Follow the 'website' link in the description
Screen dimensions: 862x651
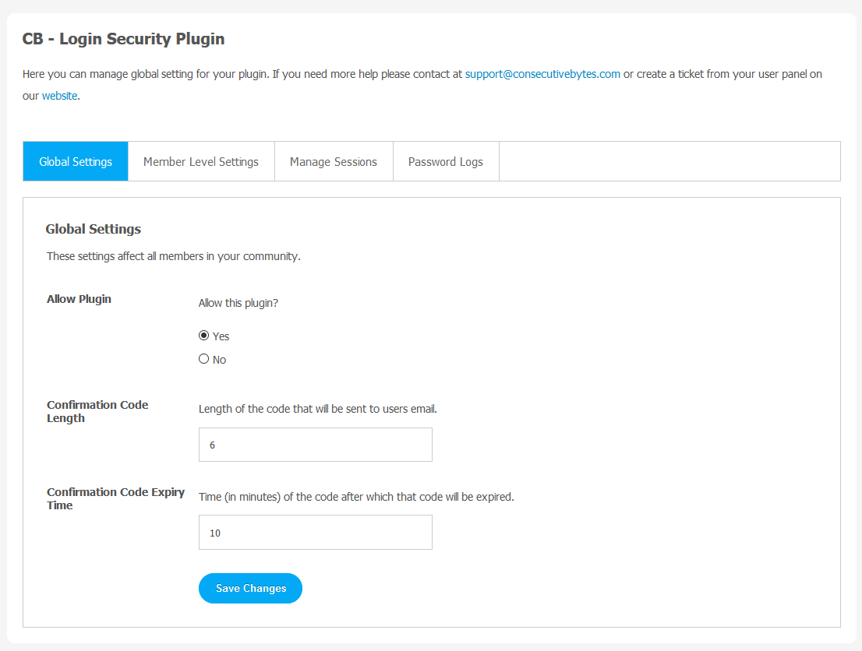coord(59,97)
